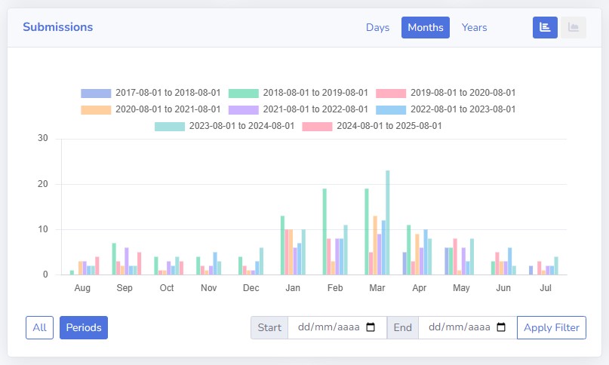The image size is (609, 365).
Task: Click the 2021-08-01 to 2022-08-01 purple swatch
Action: [243, 109]
